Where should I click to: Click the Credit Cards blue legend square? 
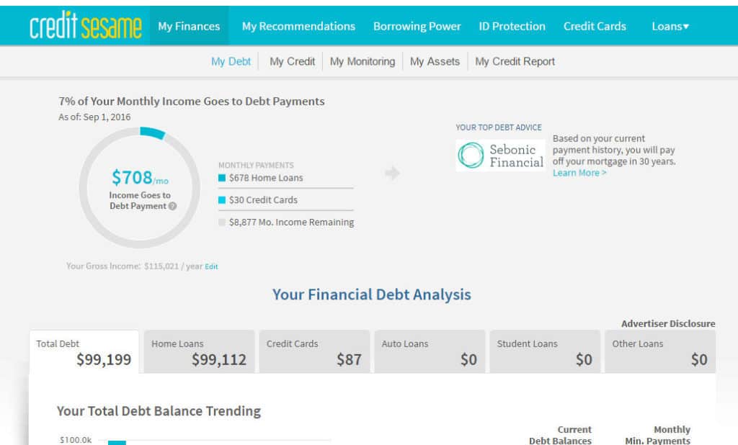coord(222,200)
